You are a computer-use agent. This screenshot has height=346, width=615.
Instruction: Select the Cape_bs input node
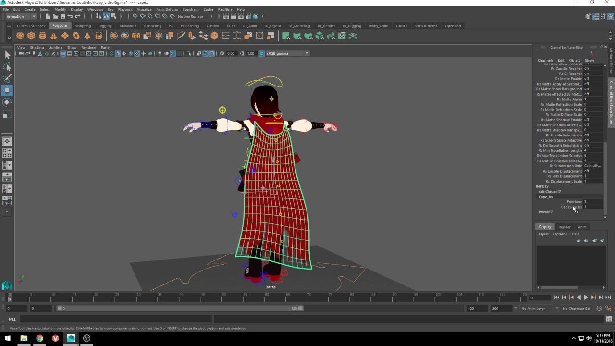pos(545,197)
